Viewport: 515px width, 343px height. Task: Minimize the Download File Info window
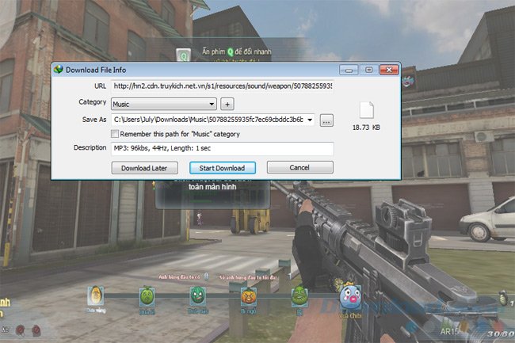point(349,70)
